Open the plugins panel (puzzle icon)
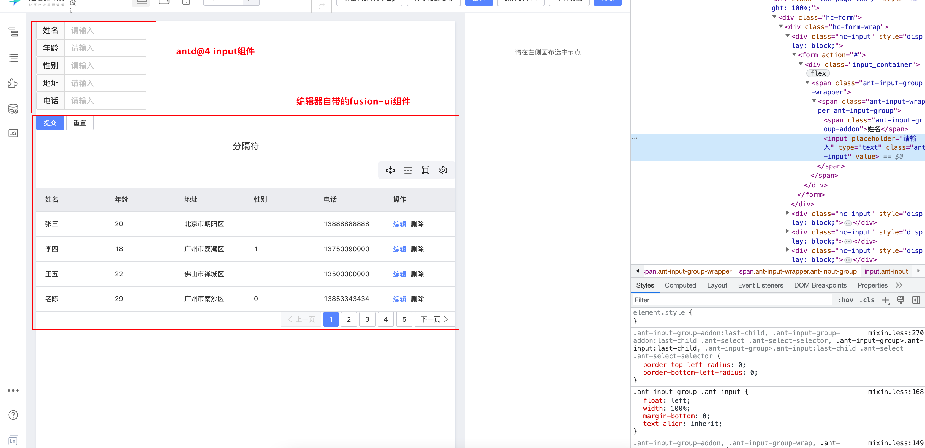The image size is (925, 448). pyautogui.click(x=13, y=83)
